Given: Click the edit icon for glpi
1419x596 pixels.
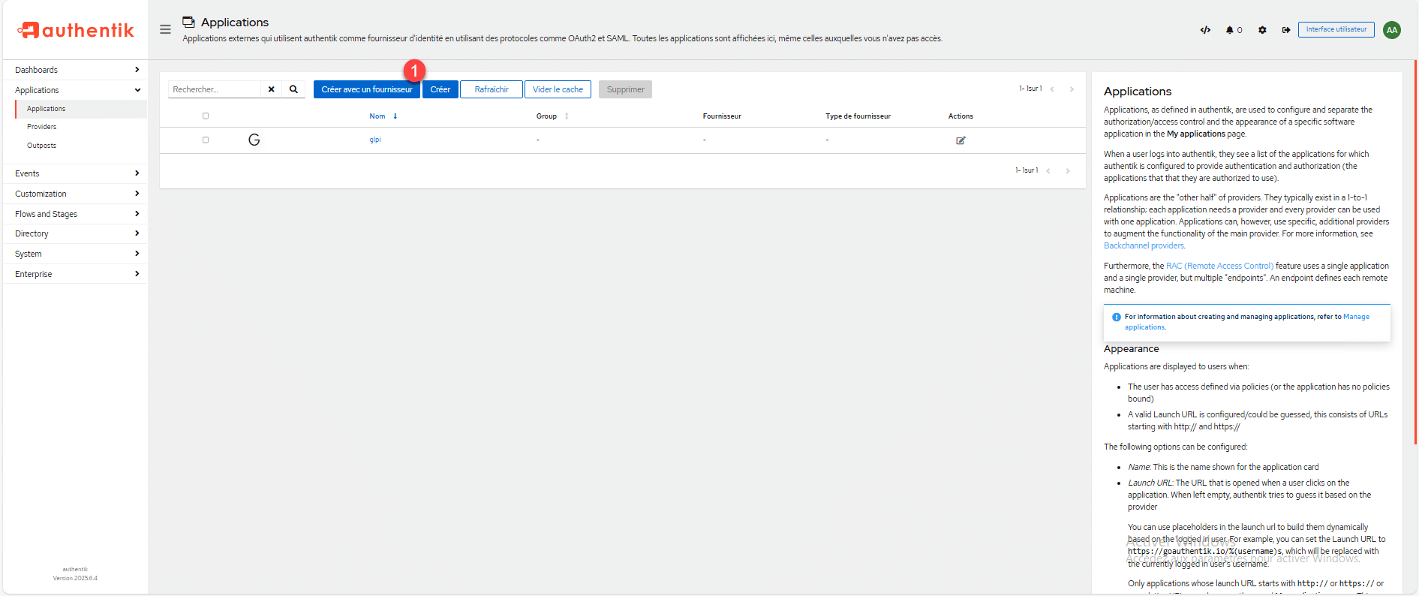Looking at the screenshot, I should click(x=961, y=140).
